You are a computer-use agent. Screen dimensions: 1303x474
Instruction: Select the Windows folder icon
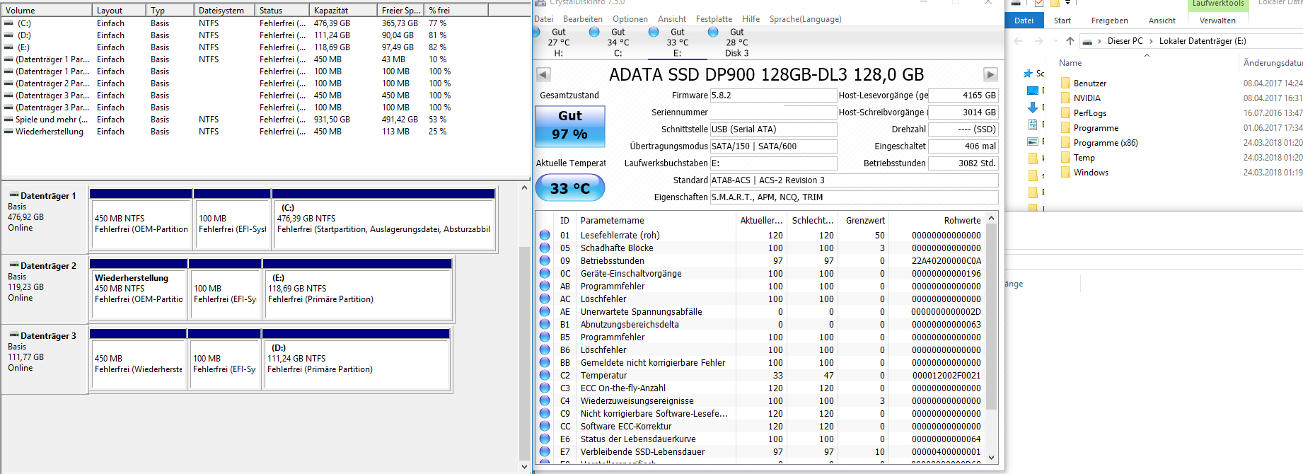click(x=1065, y=173)
